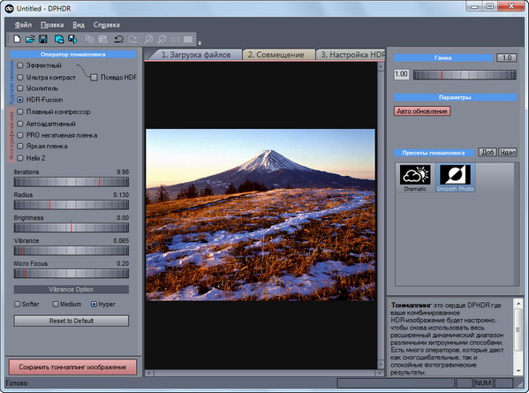Click the Undo arrow icon
This screenshot has width=529, height=393.
pyautogui.click(x=118, y=39)
